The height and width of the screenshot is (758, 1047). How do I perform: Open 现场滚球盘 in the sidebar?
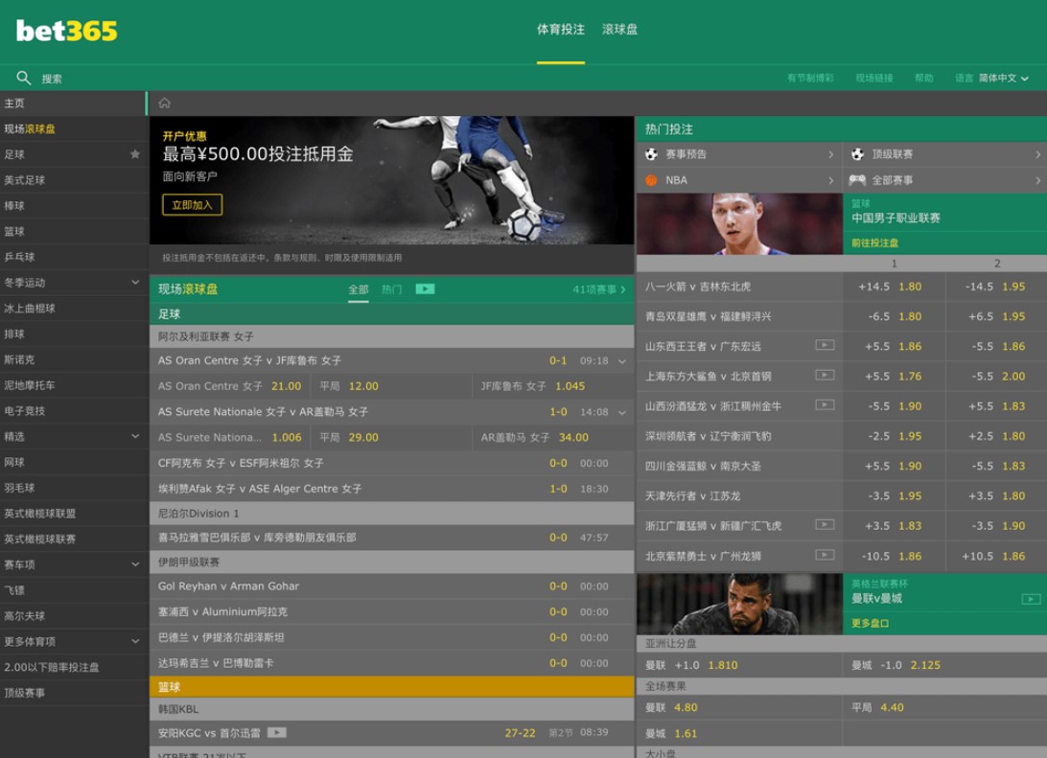[74, 128]
